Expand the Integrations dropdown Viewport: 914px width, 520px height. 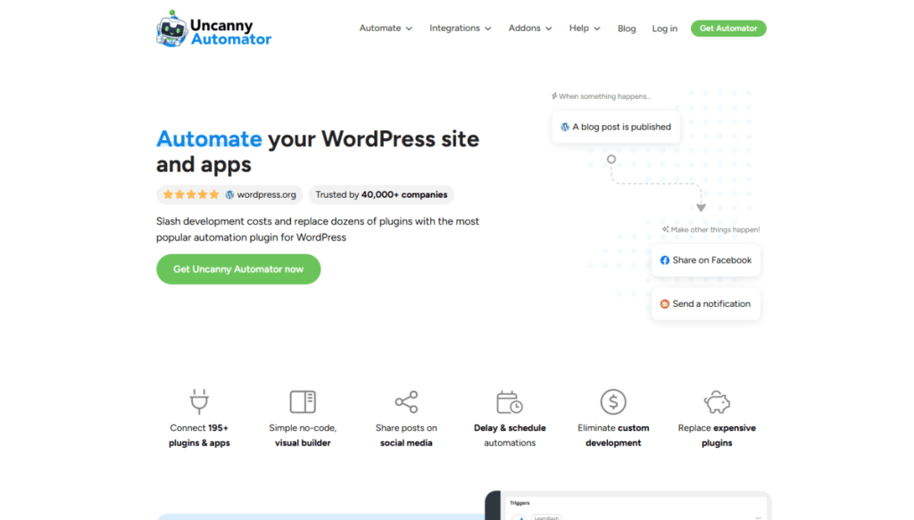point(460,28)
